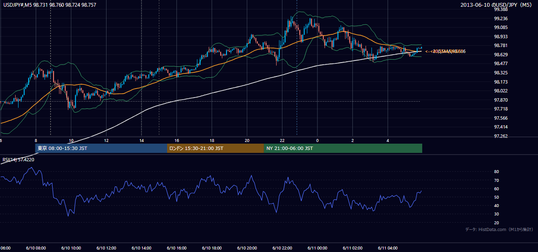Click the hour 14 tick on price chart
Image resolution: width=538 pixels, height=252 pixels.
click(x=141, y=141)
